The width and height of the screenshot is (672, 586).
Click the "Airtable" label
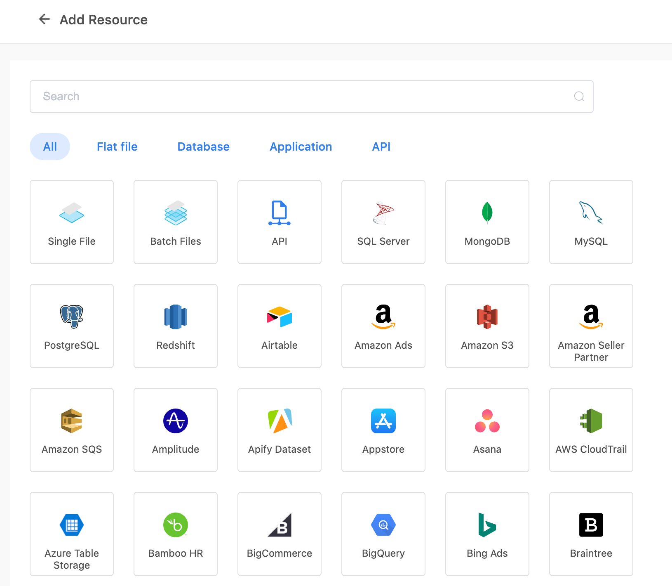[280, 345]
